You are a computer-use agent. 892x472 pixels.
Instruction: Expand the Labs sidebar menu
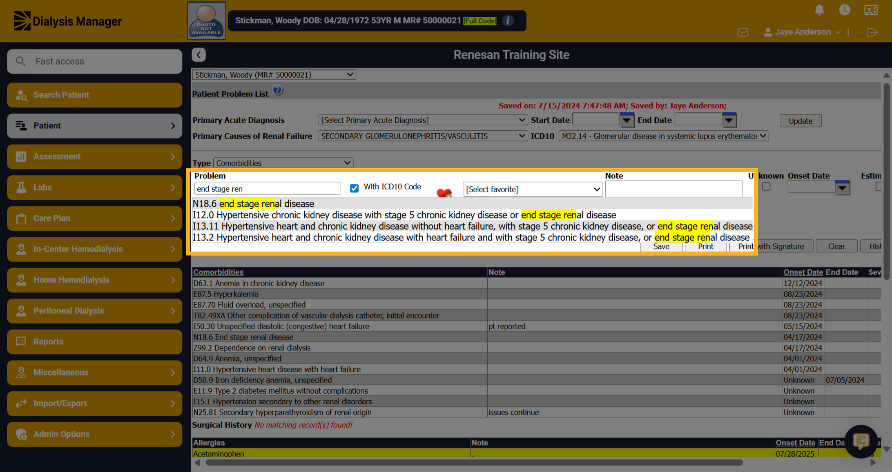pos(94,188)
